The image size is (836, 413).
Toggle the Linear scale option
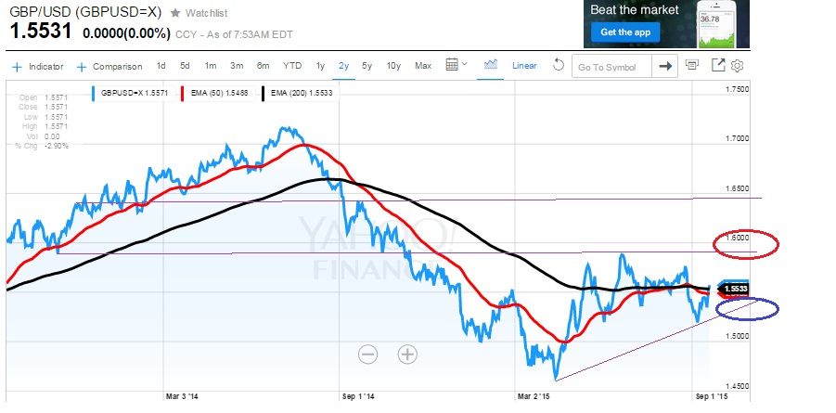pos(524,66)
